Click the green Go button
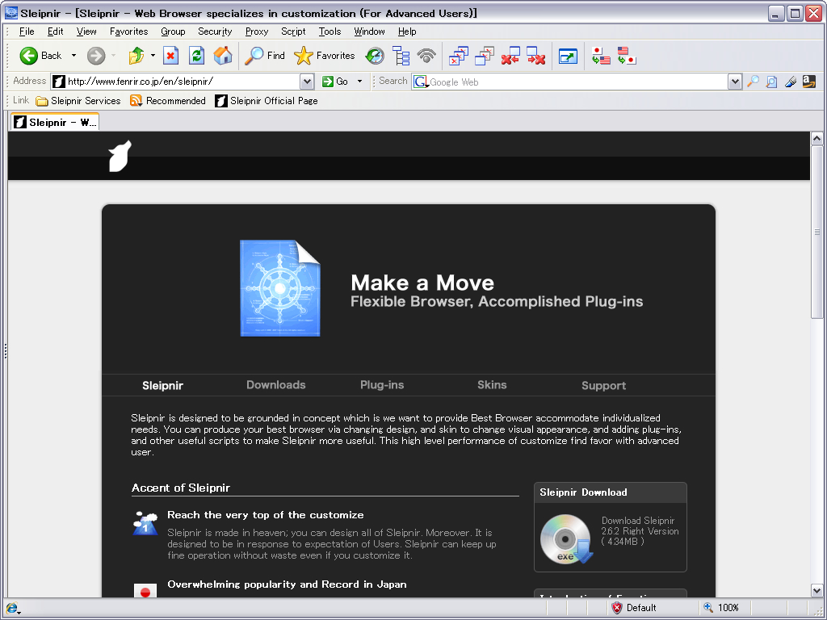 pyautogui.click(x=335, y=82)
